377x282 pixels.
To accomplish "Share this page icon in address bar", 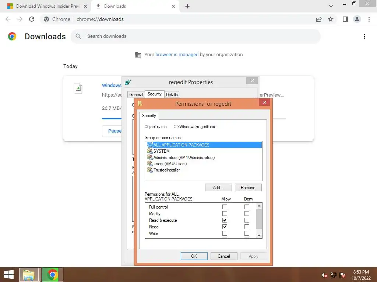I will (x=319, y=19).
